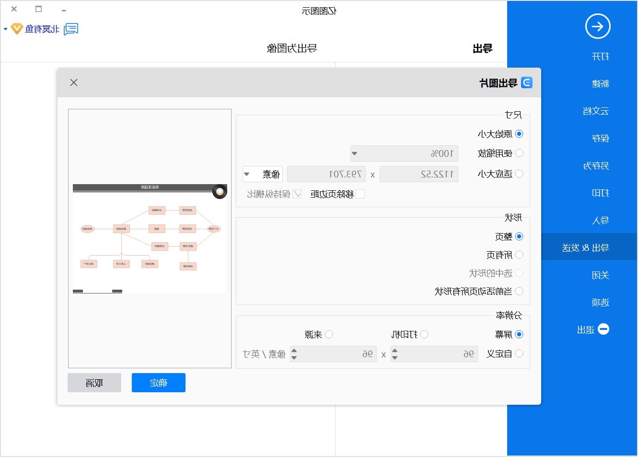Image resolution: width=638 pixels, height=457 pixels.
Task: Decrease the first 96 resolution spinner next to 自定义
Action: coord(395,358)
